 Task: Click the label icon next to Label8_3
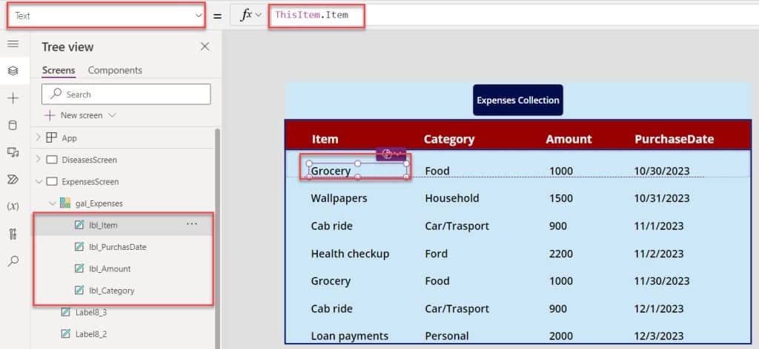[65, 312]
